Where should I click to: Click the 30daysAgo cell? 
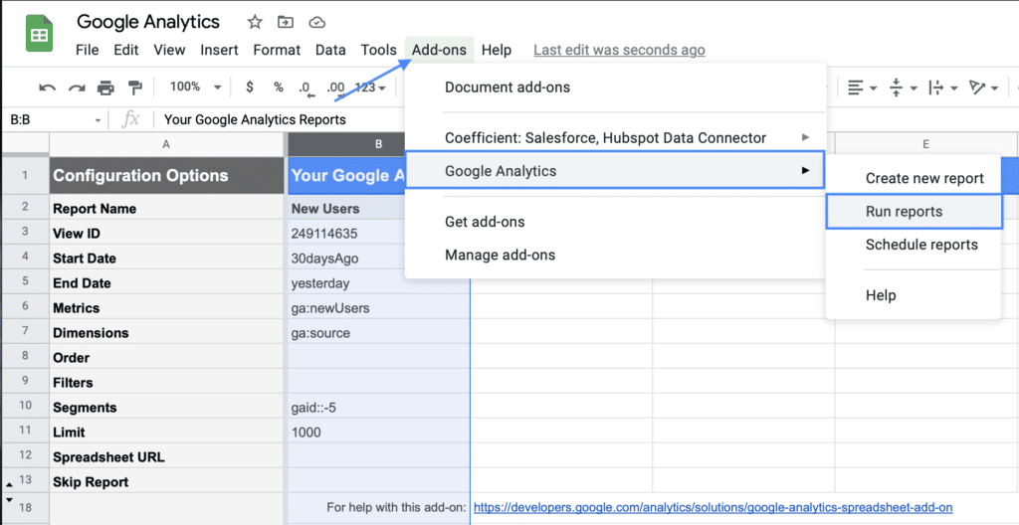[378, 258]
